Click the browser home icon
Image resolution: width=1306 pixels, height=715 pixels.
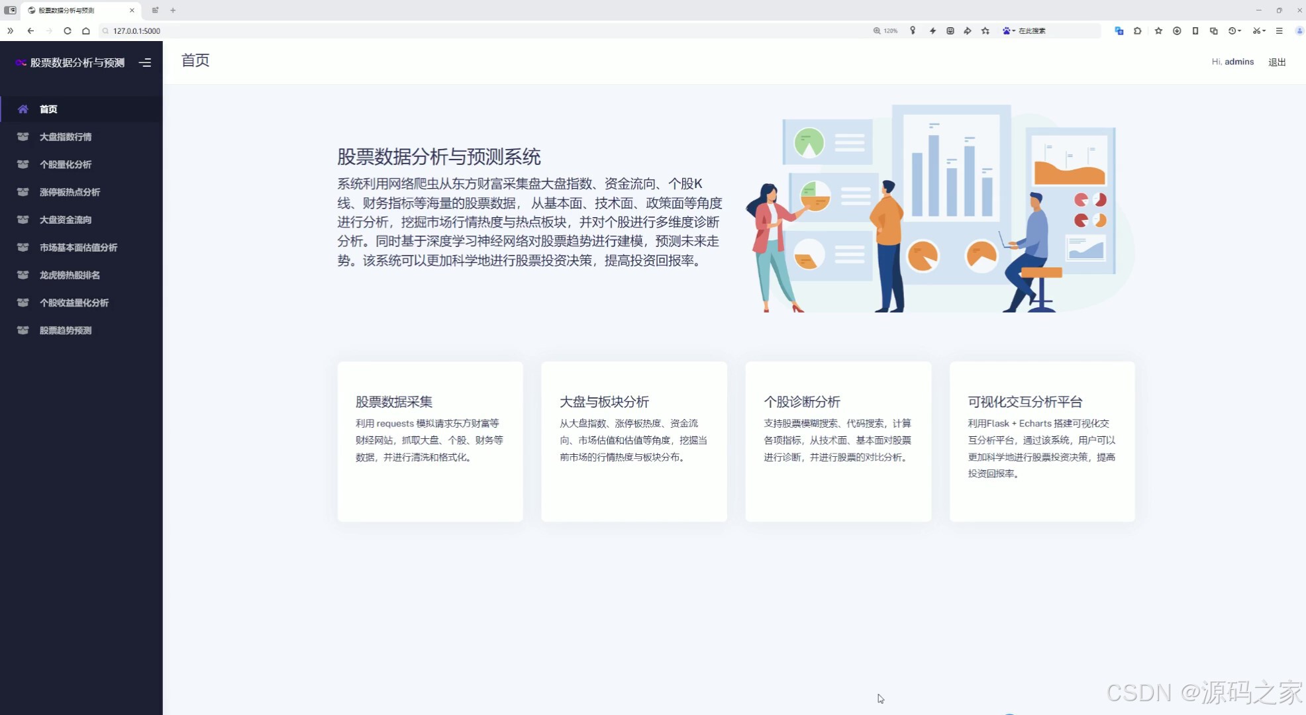click(x=86, y=31)
